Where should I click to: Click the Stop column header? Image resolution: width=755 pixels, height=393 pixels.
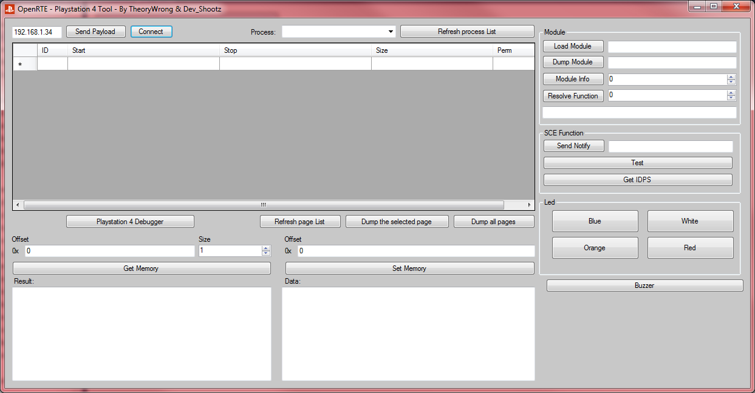tap(296, 50)
